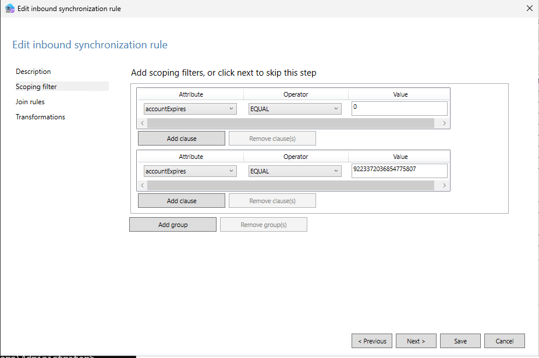Click the Save button
The image size is (539, 358).
coord(460,341)
